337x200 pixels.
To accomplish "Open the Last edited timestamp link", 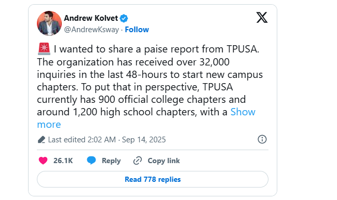I will (x=107, y=140).
